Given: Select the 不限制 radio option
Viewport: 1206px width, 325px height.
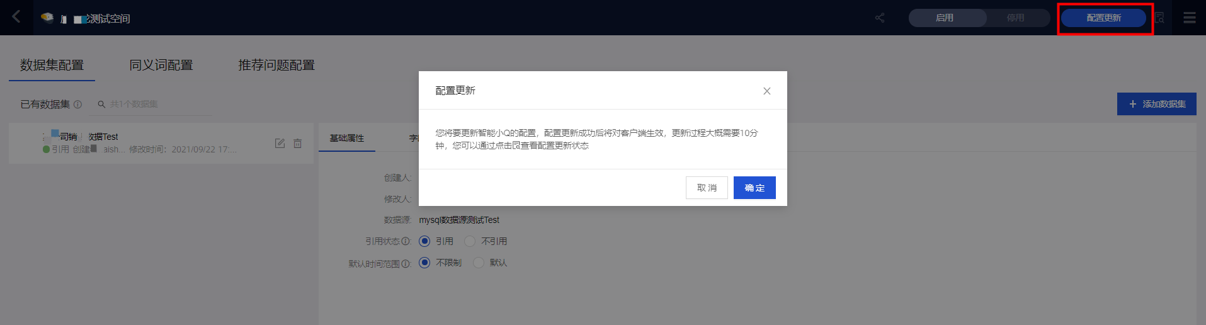Looking at the screenshot, I should tap(424, 263).
